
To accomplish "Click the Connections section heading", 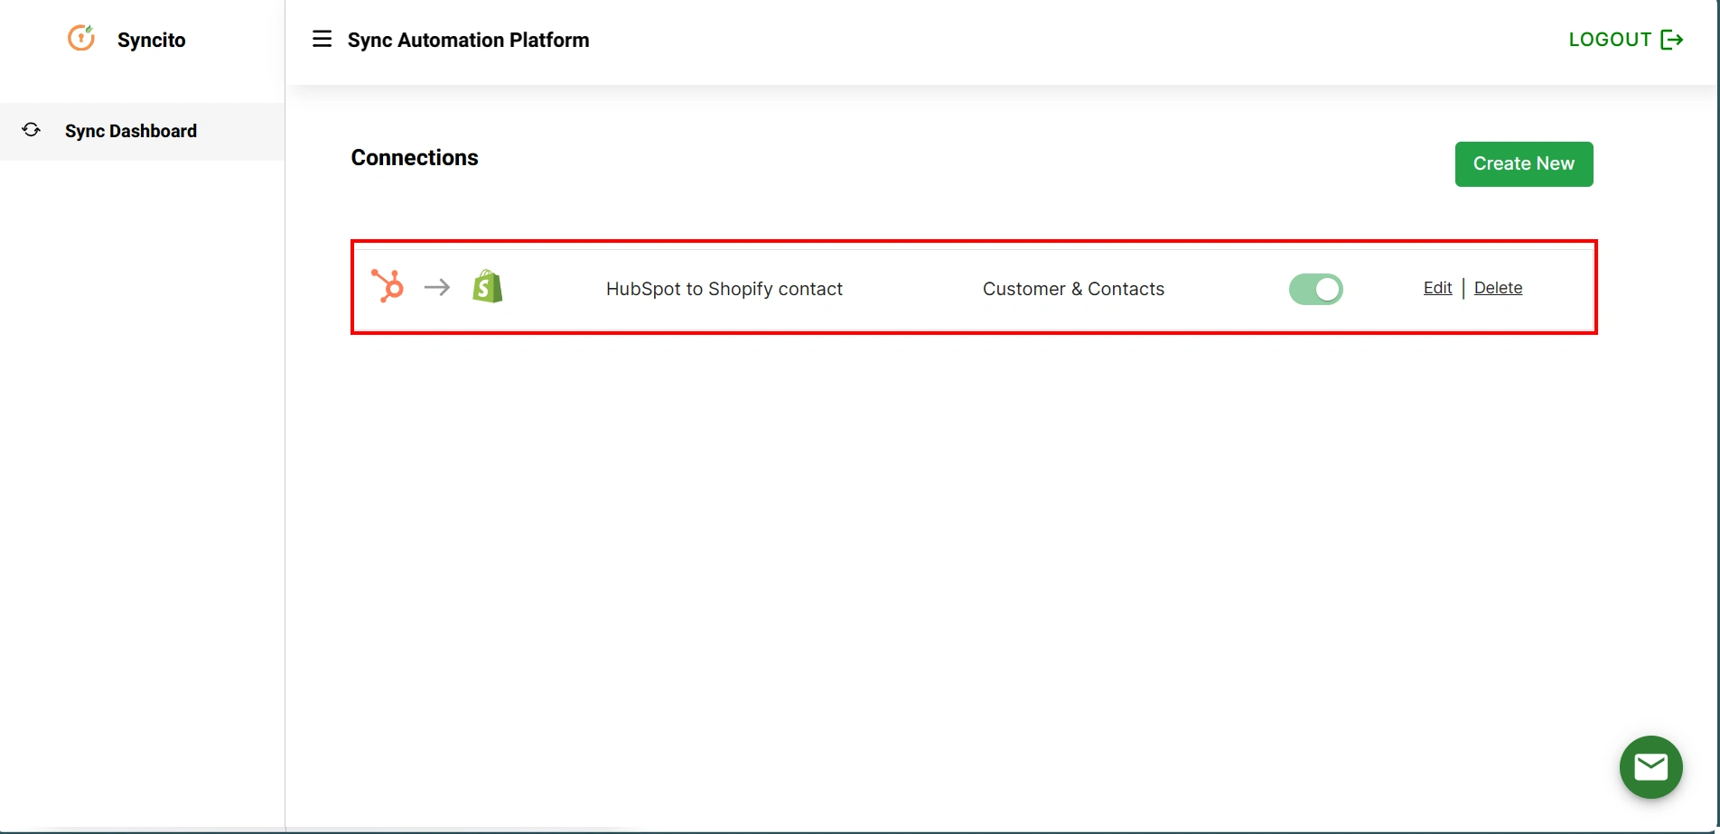I will click(x=414, y=157).
